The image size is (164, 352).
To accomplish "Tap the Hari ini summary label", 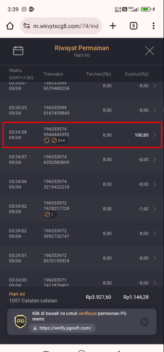I will pos(17,294).
